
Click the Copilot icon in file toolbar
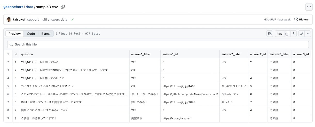click(x=270, y=34)
